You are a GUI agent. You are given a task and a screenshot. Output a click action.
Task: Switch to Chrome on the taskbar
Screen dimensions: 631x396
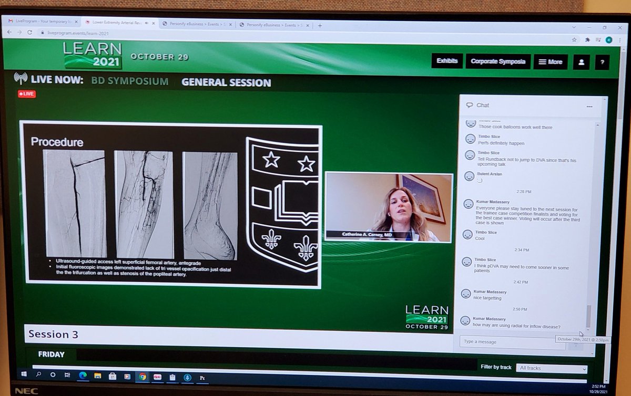pos(143,377)
